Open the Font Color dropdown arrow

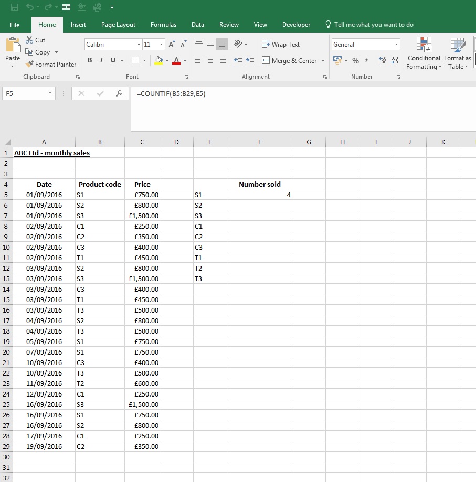(x=185, y=60)
